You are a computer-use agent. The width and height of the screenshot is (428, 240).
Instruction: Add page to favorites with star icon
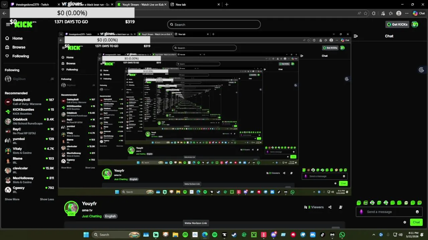click(365, 13)
